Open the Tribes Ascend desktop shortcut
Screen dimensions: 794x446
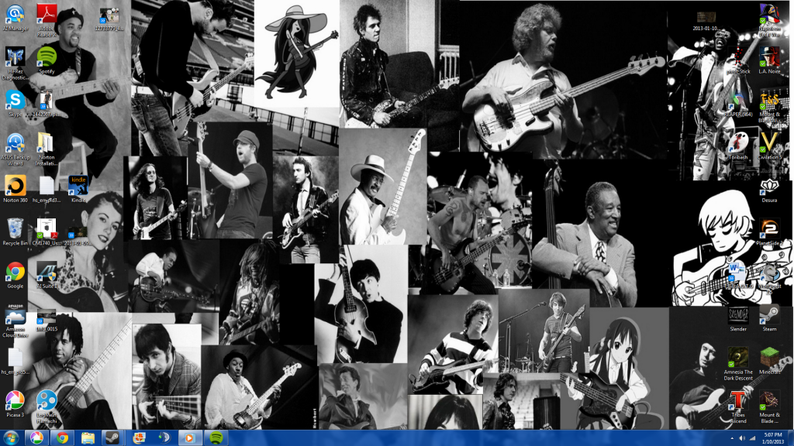tap(738, 407)
